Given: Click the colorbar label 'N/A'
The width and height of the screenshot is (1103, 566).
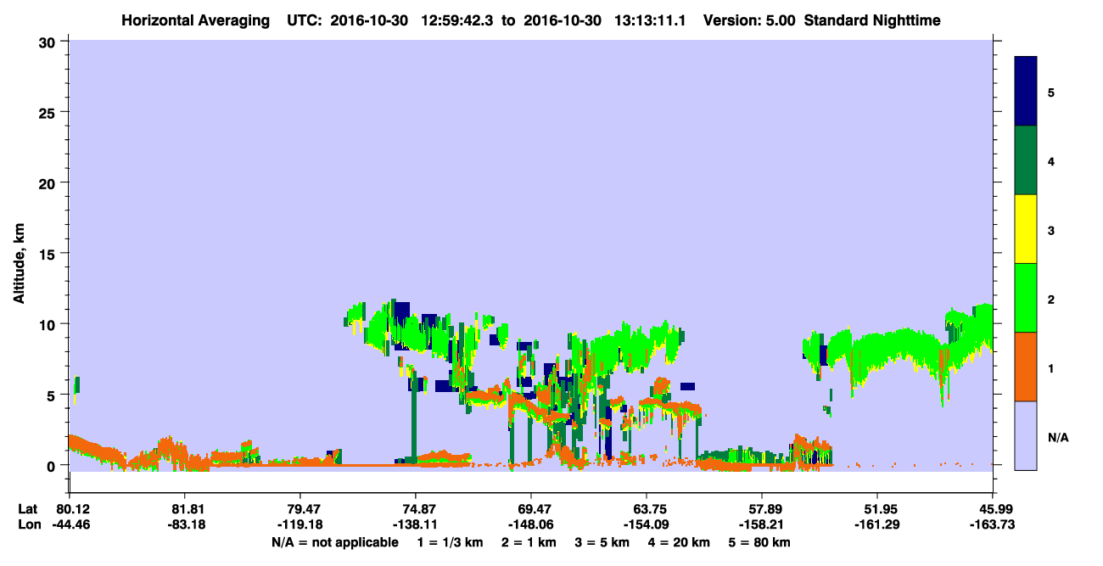Looking at the screenshot, I should tap(1058, 437).
